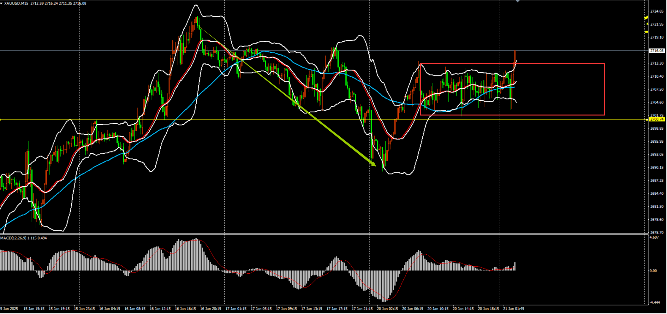The width and height of the screenshot is (667, 314).
Task: Click time label 16 Jan 20:15
Action: click(x=211, y=309)
